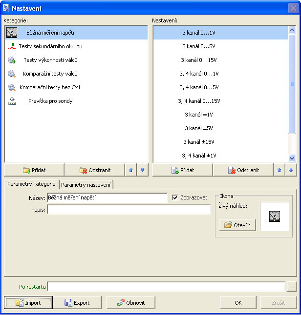Click Komparační testy válců icon

click(x=12, y=74)
